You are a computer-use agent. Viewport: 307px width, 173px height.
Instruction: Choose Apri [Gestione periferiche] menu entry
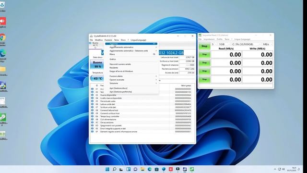pos(120,92)
